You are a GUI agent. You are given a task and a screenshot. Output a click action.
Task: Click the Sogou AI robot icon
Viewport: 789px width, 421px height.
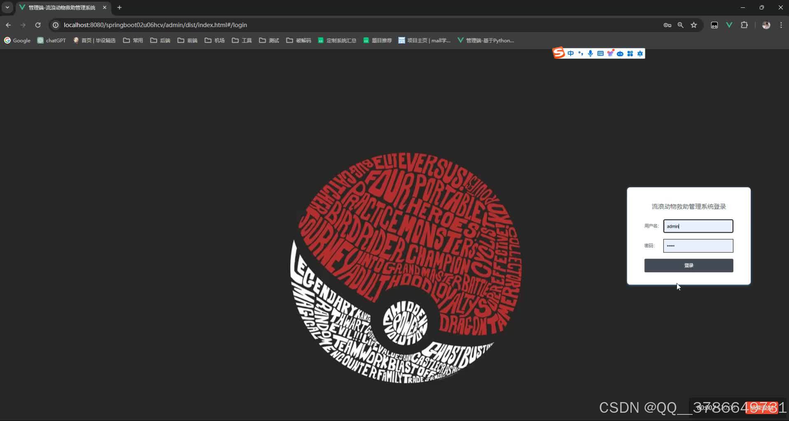coord(620,53)
